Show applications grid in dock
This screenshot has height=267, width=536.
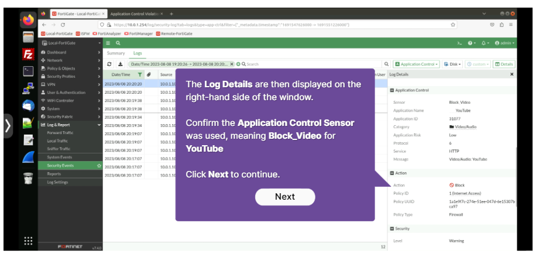[28, 241]
